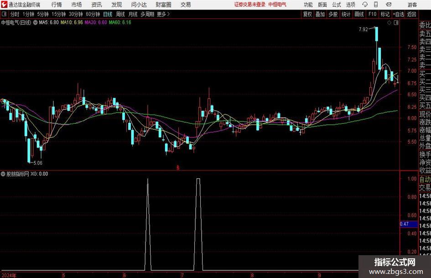Screen dimensions: 431x278
Task: Open the mail message icon
Action: pos(389,5)
